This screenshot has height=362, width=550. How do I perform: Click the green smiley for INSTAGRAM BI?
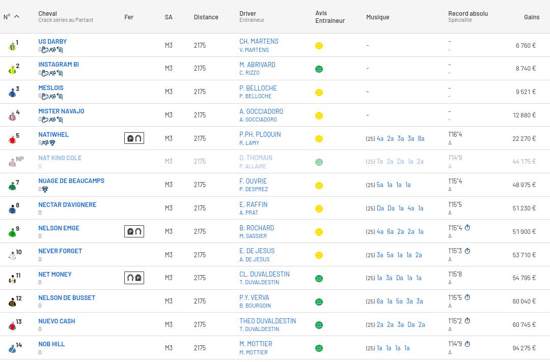(319, 69)
